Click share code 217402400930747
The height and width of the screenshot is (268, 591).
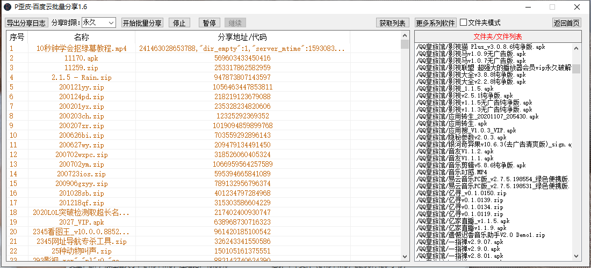(x=242, y=212)
